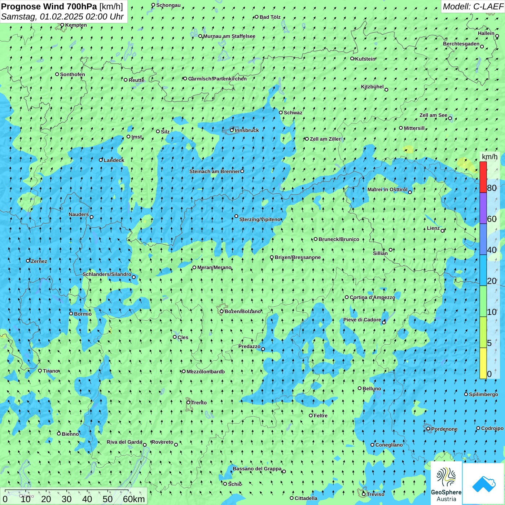Image resolution: width=505 pixels, height=505 pixels.
Task: Click the Kufstein city marker
Action: tap(352, 58)
